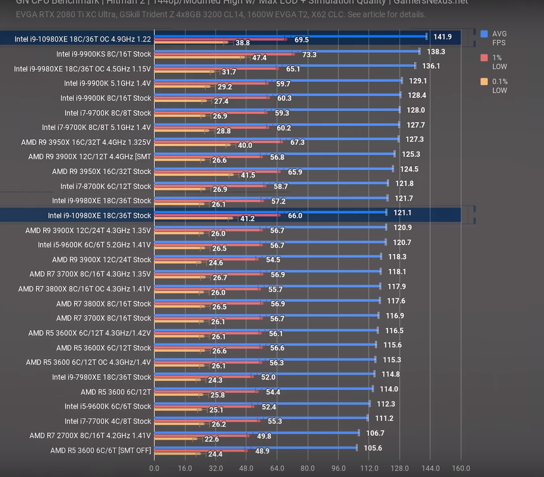Select Intel i5-9600K 6C/6T 5.2GHz 1.41V label
Image resolution: width=544 pixels, height=477 pixels.
(94, 245)
